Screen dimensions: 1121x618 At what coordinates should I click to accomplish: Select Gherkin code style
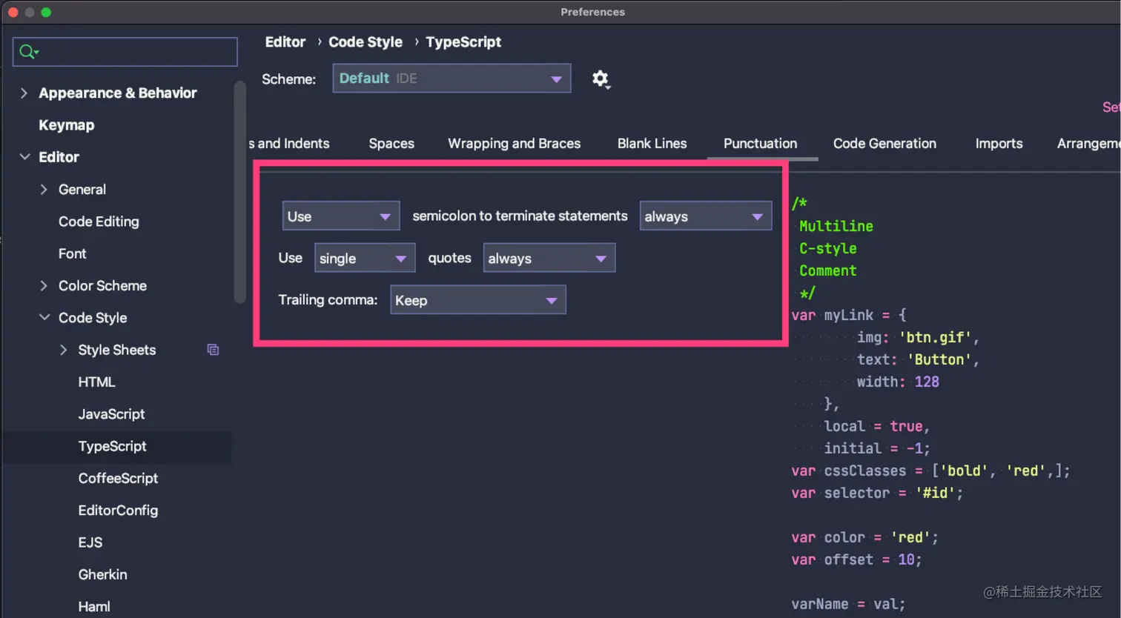(102, 575)
